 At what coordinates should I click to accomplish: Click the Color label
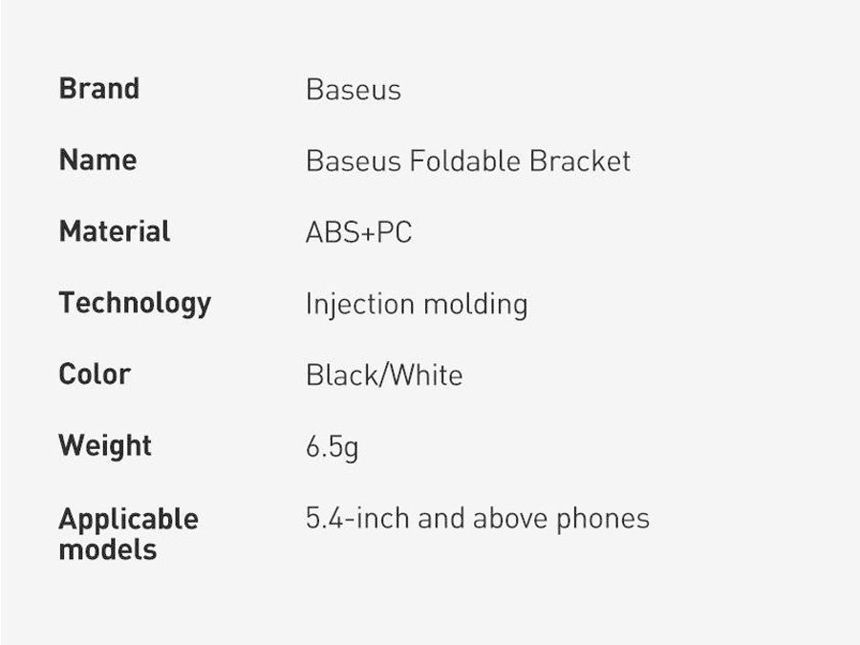pos(94,374)
